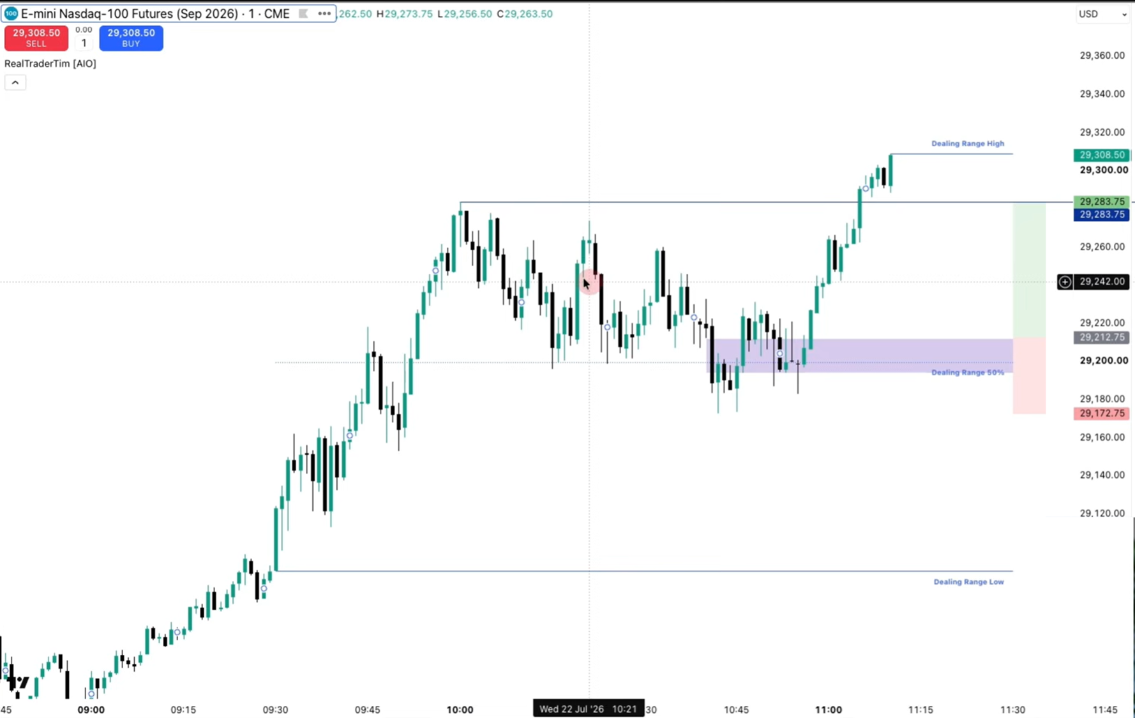Click the plus icon beside the 29,242.00 crosshair price
This screenshot has width=1135, height=718.
pyautogui.click(x=1065, y=281)
